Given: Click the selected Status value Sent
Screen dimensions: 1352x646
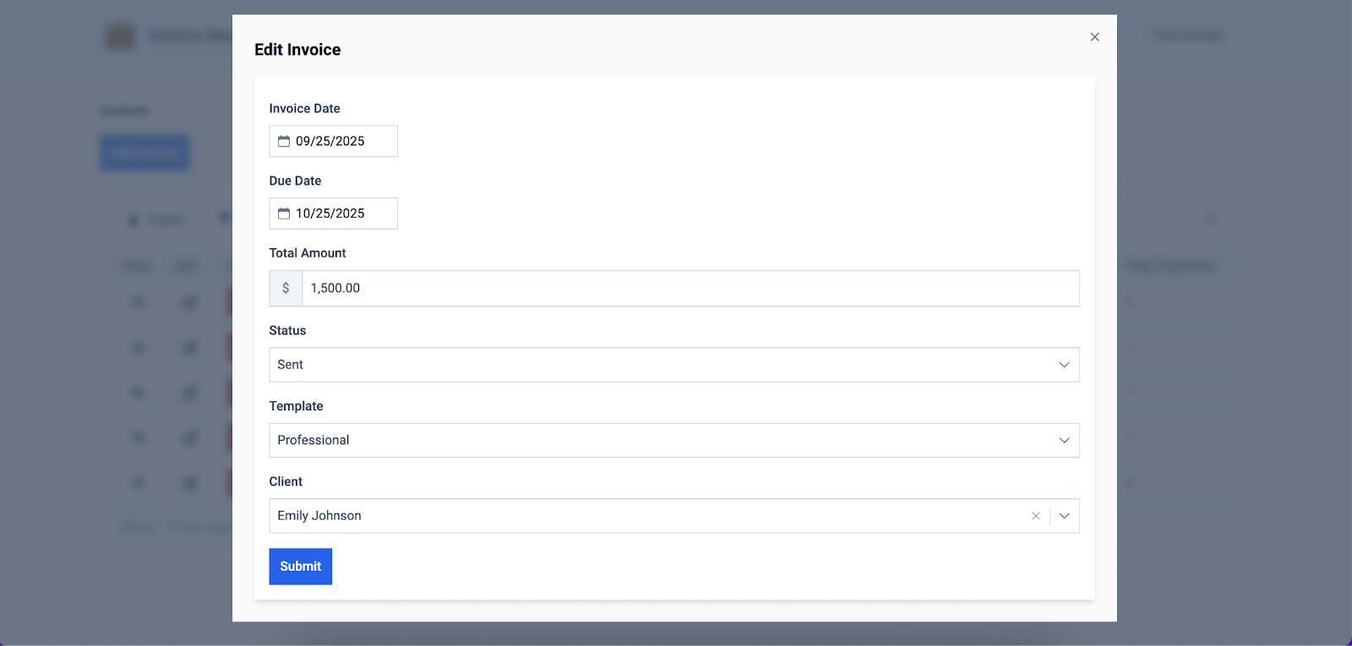Looking at the screenshot, I should pyautogui.click(x=291, y=365).
